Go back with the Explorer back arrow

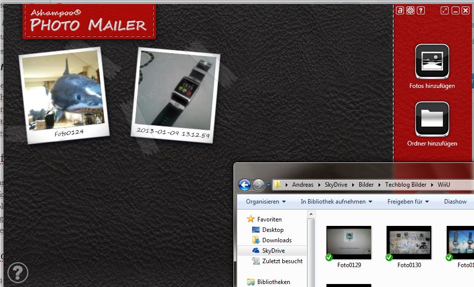pos(244,185)
